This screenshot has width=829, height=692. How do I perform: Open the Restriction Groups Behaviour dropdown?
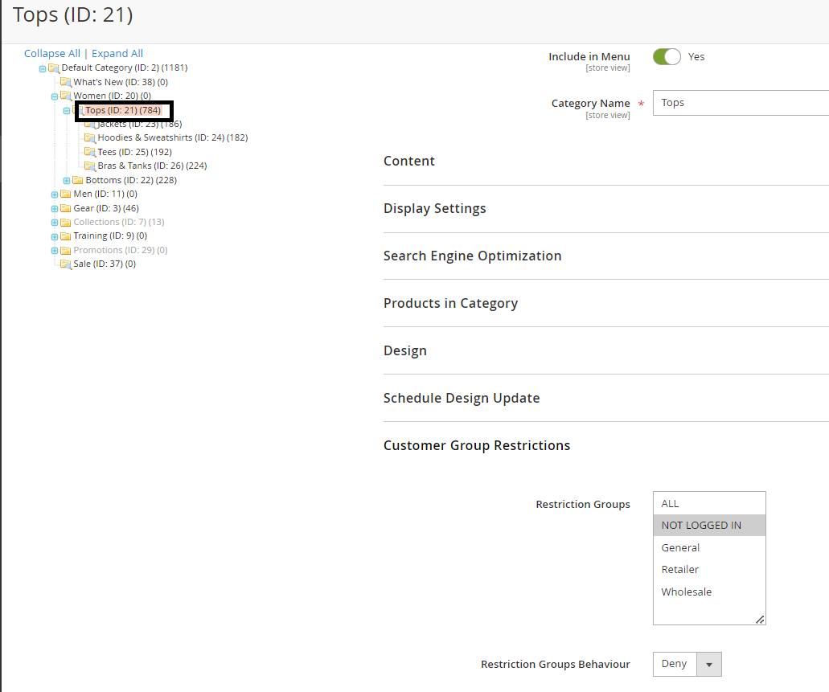[687, 664]
